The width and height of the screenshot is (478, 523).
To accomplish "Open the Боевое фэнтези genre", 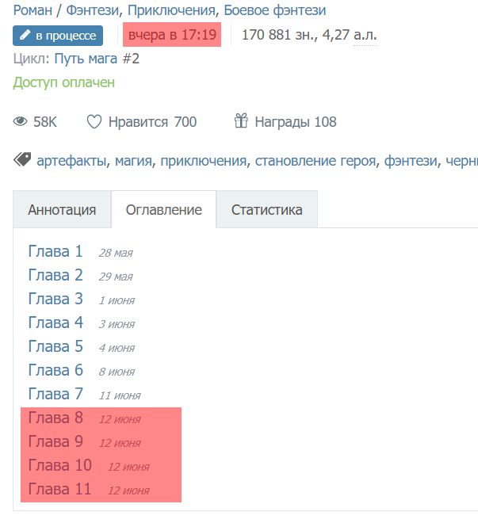I will [x=274, y=11].
